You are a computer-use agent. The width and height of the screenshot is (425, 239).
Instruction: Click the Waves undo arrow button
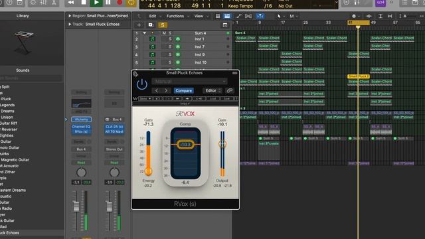click(158, 99)
